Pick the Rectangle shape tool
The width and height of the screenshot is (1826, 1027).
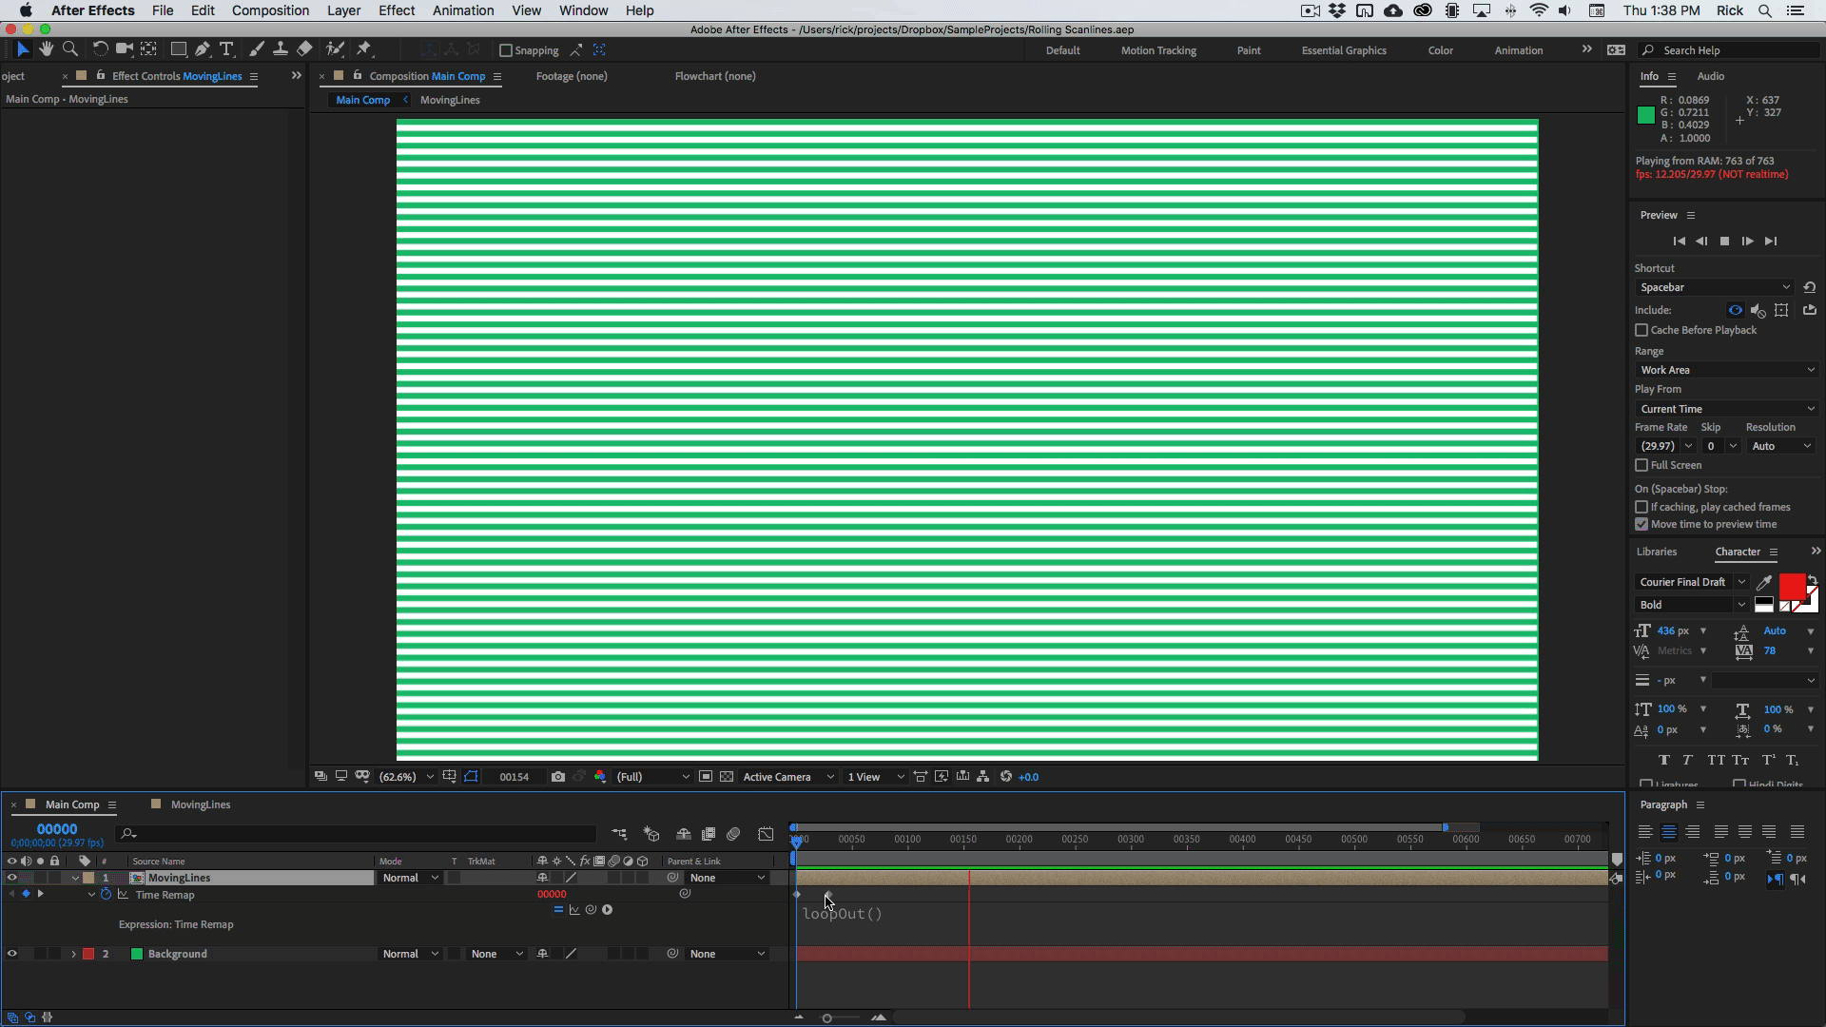tap(178, 49)
